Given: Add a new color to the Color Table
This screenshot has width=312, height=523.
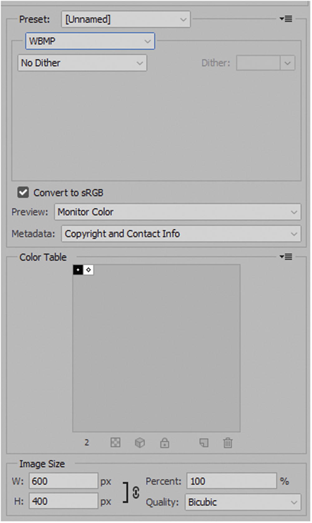Looking at the screenshot, I should [204, 442].
